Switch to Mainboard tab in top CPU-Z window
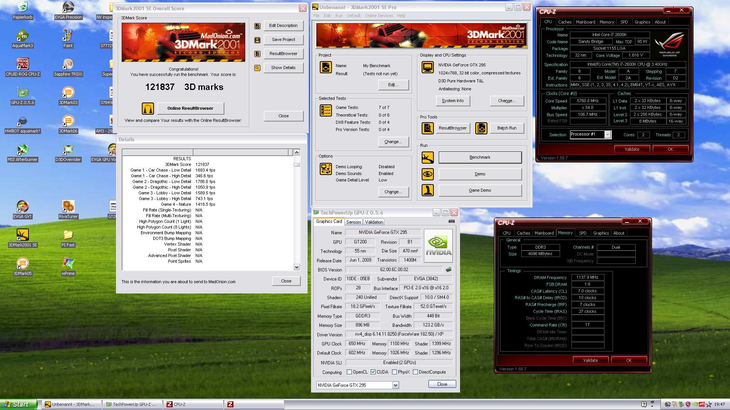730x410 pixels. 585,22
